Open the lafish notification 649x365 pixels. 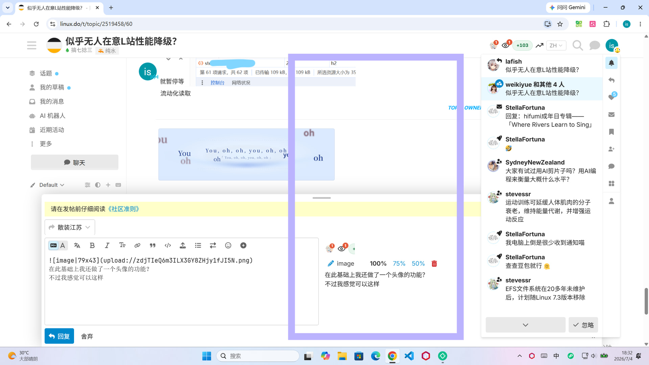tap(542, 66)
